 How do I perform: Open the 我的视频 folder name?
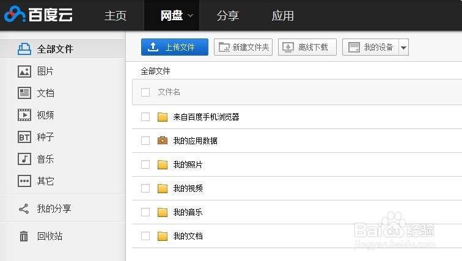(x=188, y=188)
